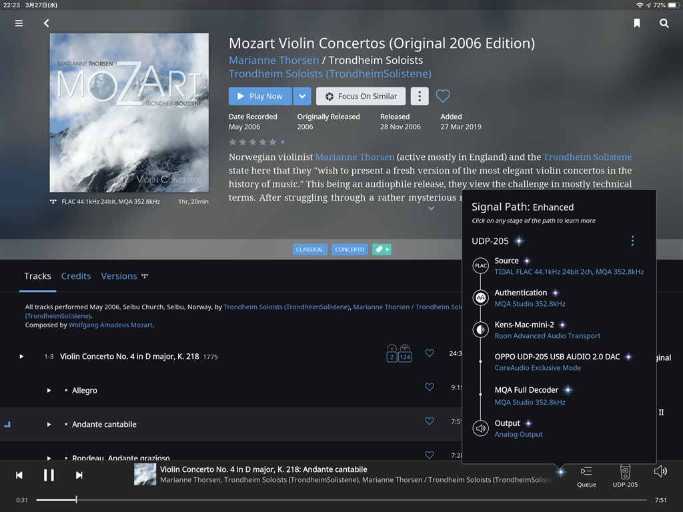Screen dimensions: 683x512
Task: Open now-playing track title in footer
Action: [x=263, y=469]
